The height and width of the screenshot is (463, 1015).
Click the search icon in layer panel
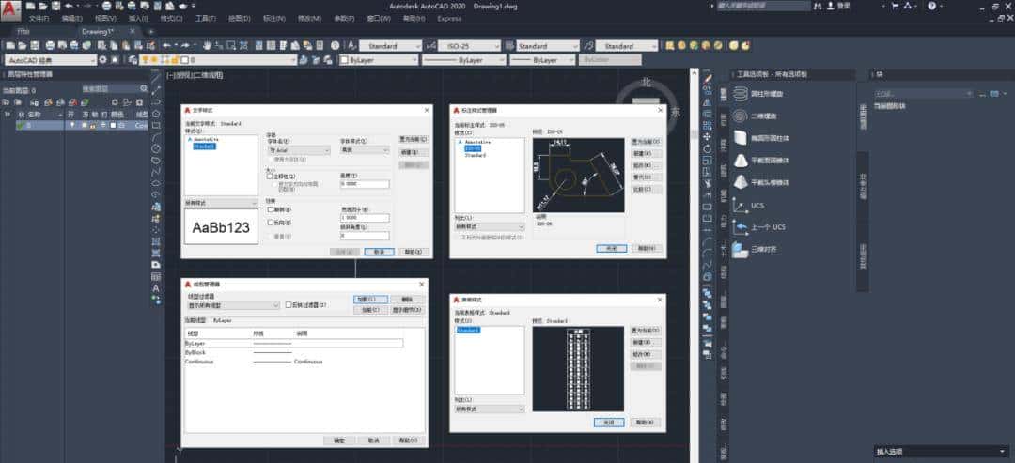pyautogui.click(x=144, y=89)
